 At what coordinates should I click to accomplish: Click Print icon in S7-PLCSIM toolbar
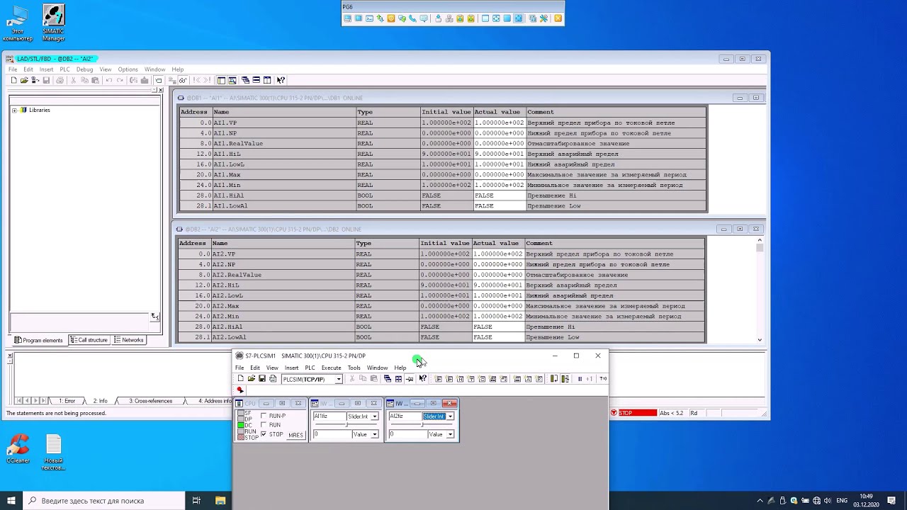click(273, 379)
